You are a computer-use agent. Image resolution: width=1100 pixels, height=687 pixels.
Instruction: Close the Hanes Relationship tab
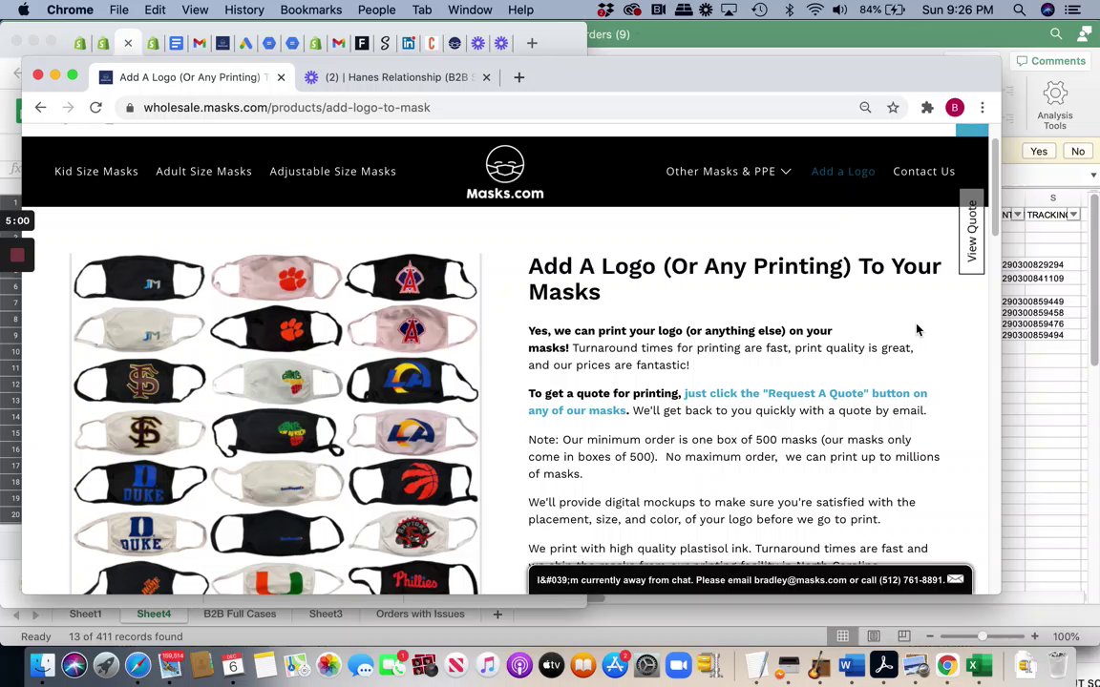pyautogui.click(x=486, y=77)
